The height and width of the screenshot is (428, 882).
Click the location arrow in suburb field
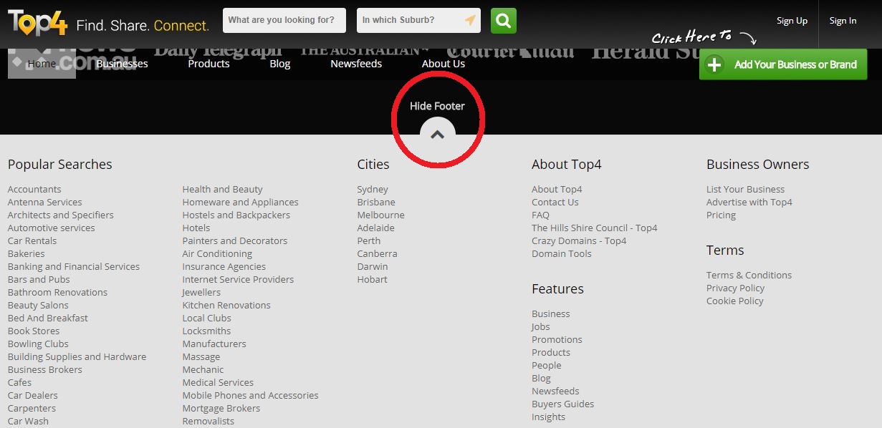pos(469,21)
